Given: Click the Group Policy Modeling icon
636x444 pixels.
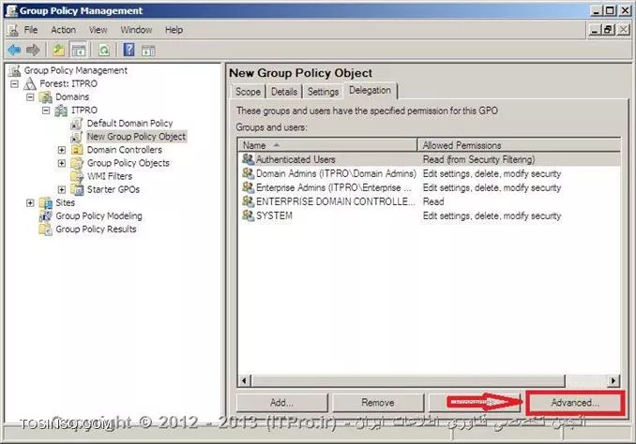Looking at the screenshot, I should (45, 216).
